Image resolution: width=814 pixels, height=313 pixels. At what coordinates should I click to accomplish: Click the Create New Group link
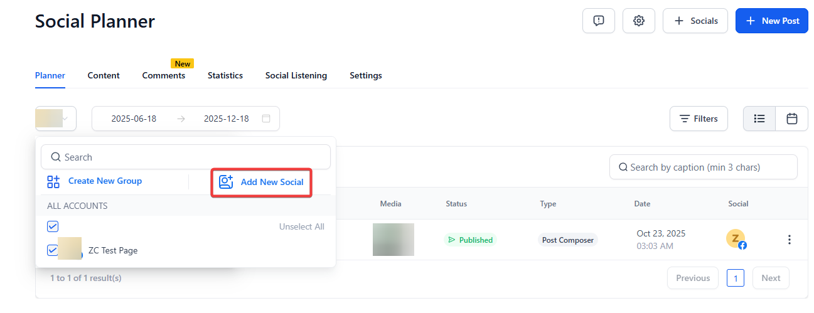(x=105, y=181)
